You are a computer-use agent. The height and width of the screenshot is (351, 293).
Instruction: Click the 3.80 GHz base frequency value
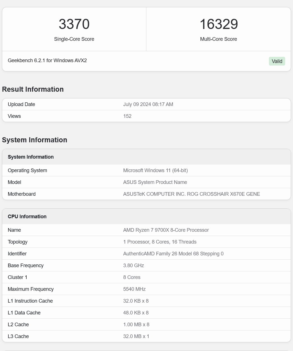coord(133,265)
